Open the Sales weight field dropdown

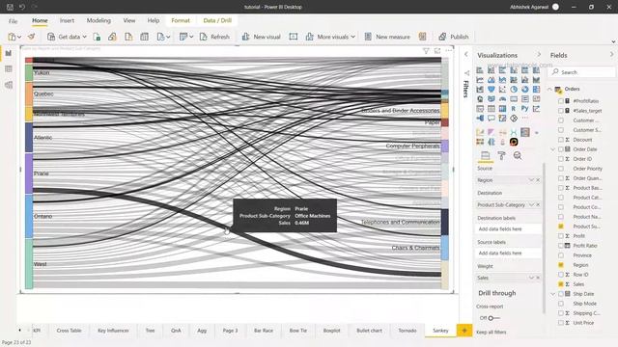coord(531,278)
